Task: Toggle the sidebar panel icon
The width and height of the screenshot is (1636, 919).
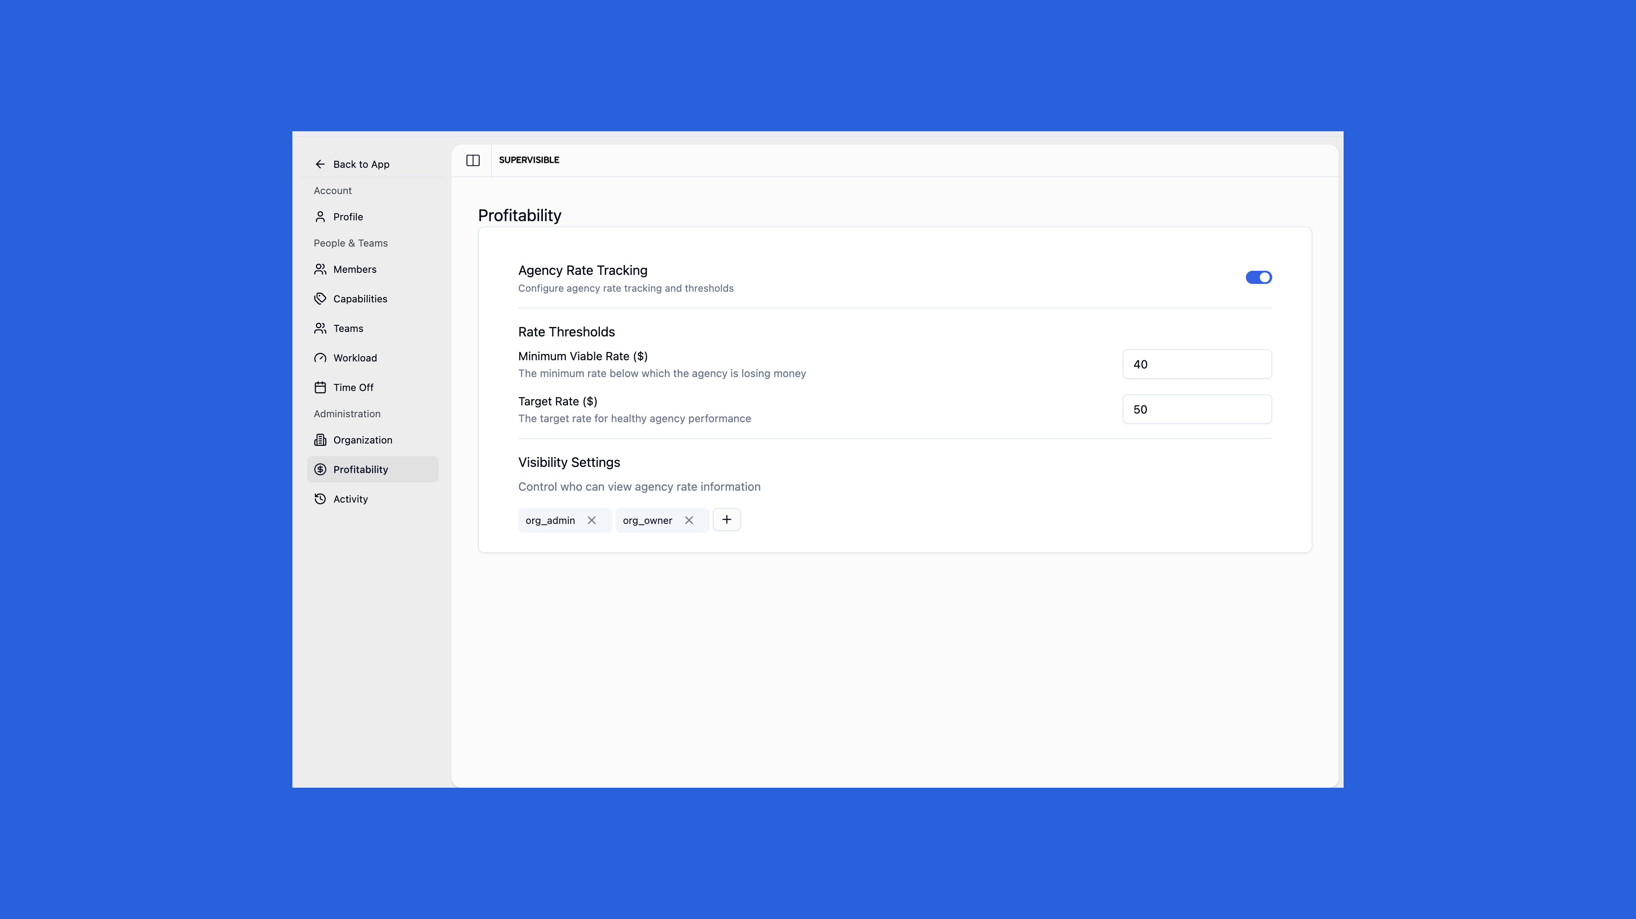Action: [473, 160]
